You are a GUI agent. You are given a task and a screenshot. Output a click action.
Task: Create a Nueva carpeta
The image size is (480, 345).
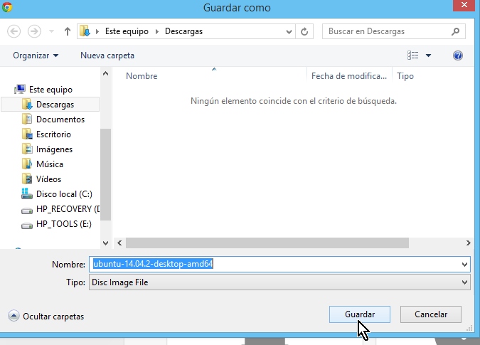[x=107, y=55]
